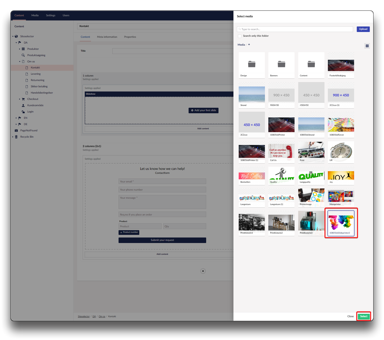Image resolution: width=384 pixels, height=340 pixels.
Task: Open the Design folder icon
Action: coord(252,64)
